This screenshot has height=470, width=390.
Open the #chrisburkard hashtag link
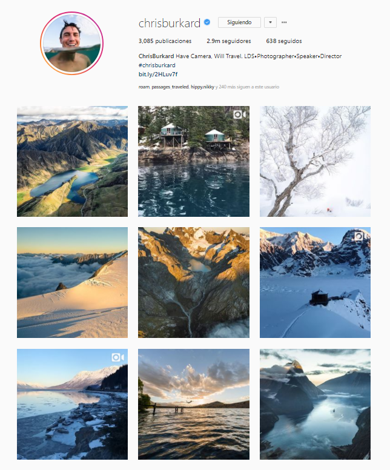[x=157, y=65]
